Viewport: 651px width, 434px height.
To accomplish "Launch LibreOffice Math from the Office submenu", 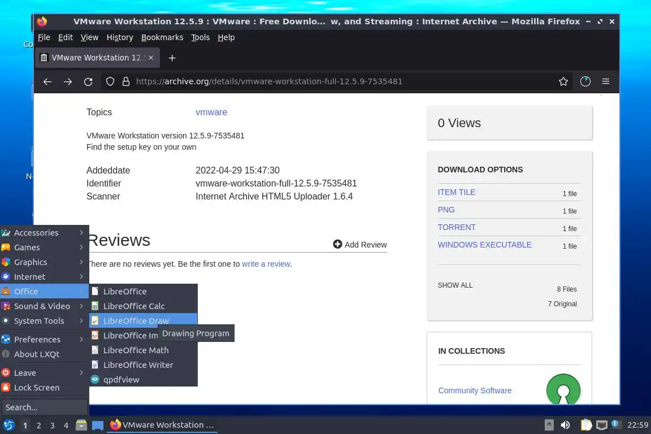I will 143,350.
